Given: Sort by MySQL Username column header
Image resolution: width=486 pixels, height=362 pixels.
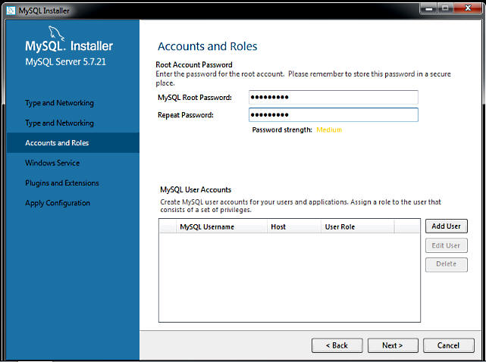Looking at the screenshot, I should 221,226.
